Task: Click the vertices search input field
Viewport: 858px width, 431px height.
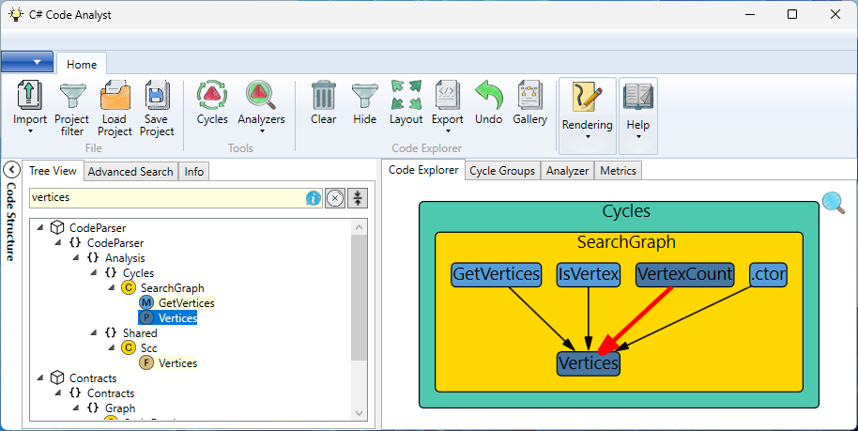Action: click(x=164, y=198)
